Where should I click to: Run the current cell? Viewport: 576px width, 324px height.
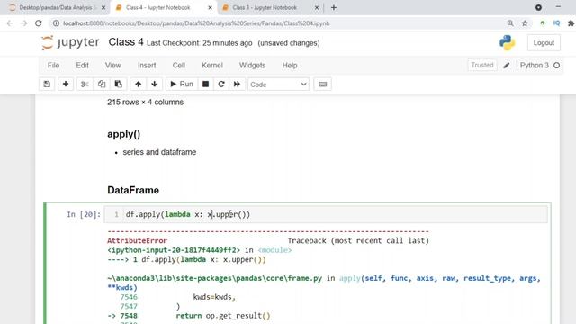(182, 84)
